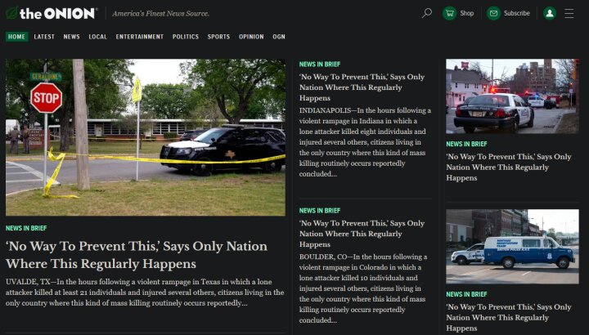Click News In Brief tag under Uvalde photo
Image resolution: width=589 pixels, height=335 pixels.
click(26, 228)
